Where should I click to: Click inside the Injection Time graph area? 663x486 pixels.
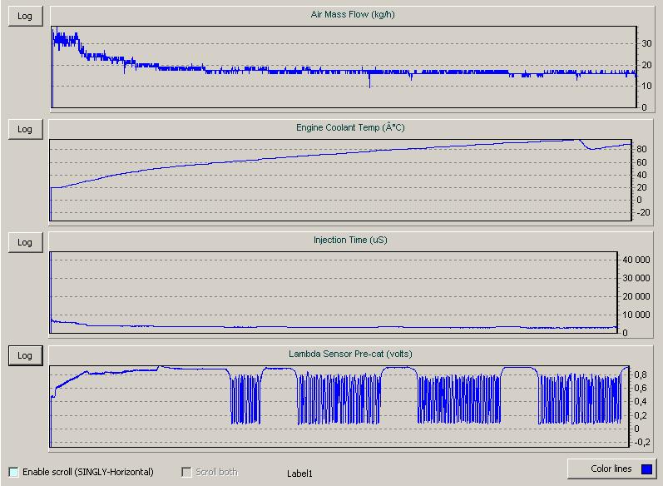click(334, 293)
